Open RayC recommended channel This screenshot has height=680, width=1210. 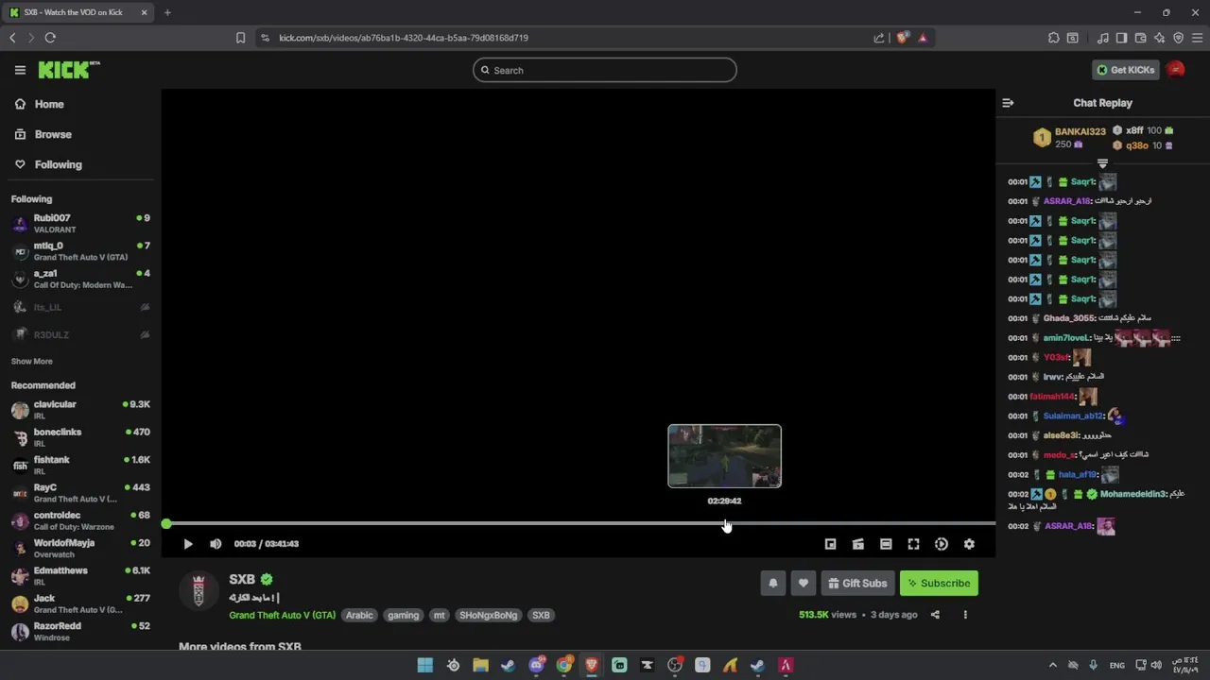(80, 493)
